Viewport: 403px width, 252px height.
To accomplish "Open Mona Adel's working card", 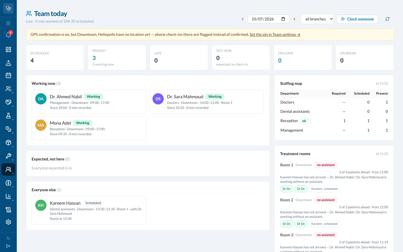I will (x=89, y=128).
